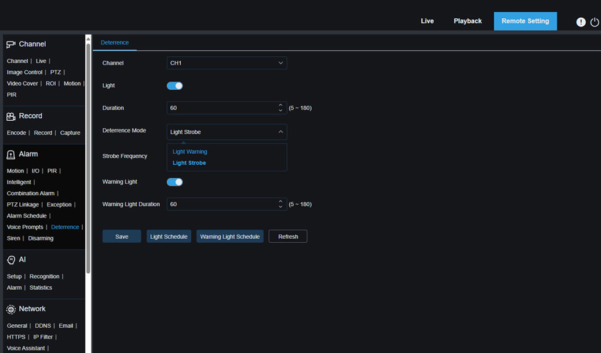Turn off the Warning Light toggle

pos(175,182)
